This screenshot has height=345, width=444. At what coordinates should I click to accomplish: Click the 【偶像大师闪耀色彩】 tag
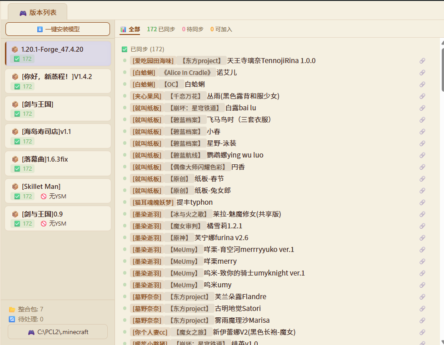[198, 167]
